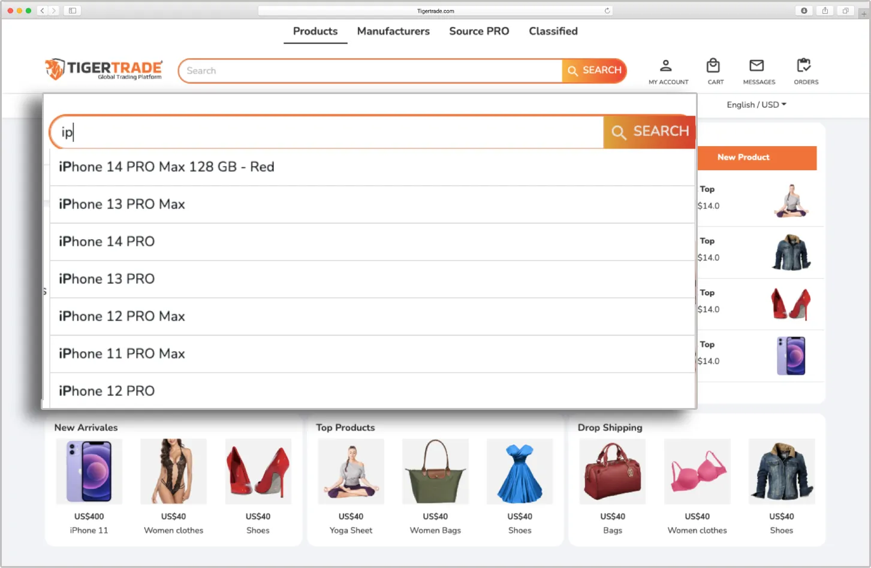The height and width of the screenshot is (568, 871).
Task: Click the iPhone 11 product name
Action: 89,530
